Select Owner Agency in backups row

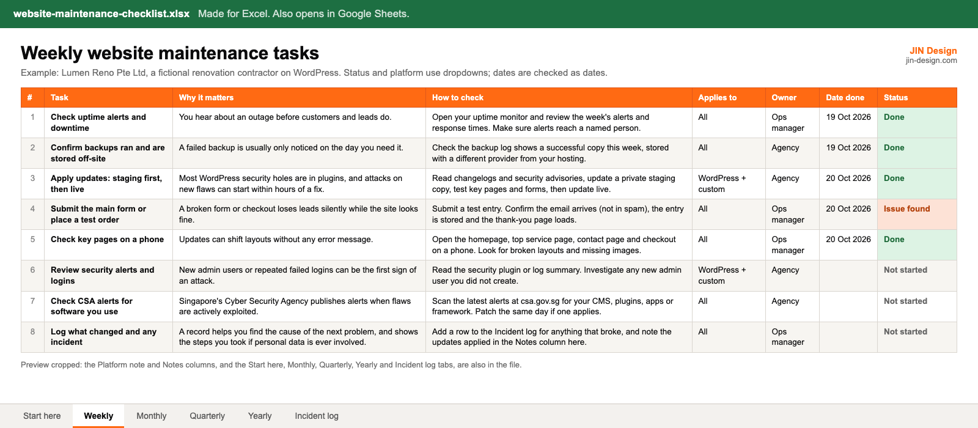point(792,153)
